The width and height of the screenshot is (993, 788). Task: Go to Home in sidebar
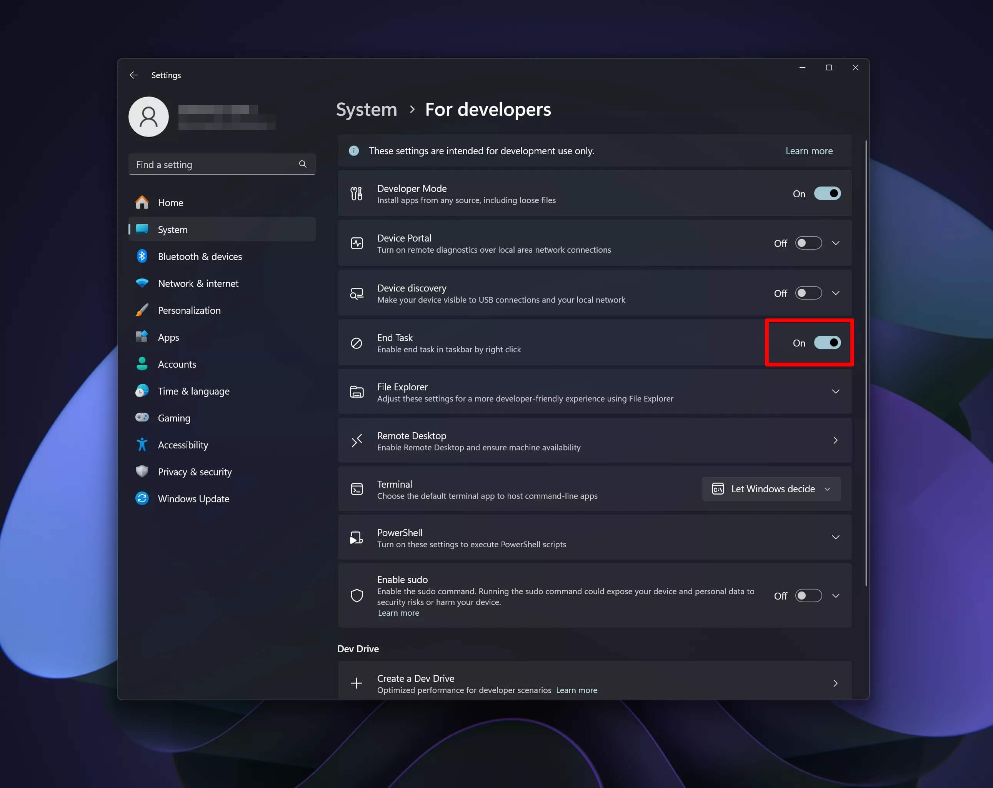point(222,203)
